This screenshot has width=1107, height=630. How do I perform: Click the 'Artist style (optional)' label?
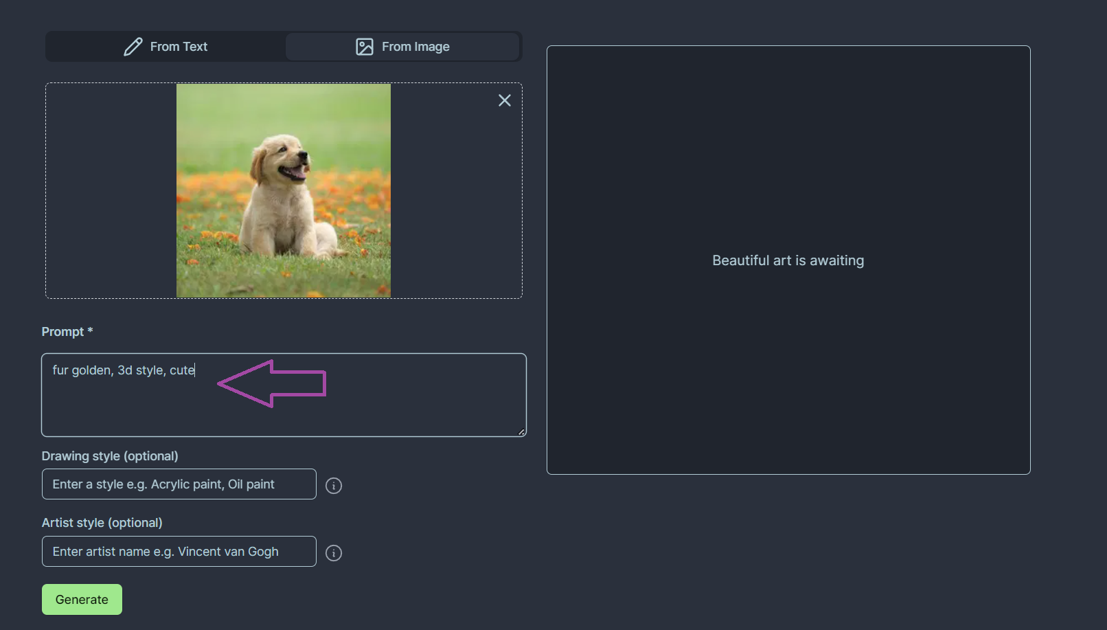102,523
